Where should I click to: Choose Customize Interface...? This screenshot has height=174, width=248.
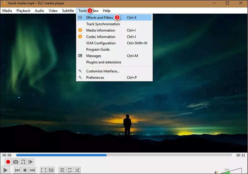[114, 71]
